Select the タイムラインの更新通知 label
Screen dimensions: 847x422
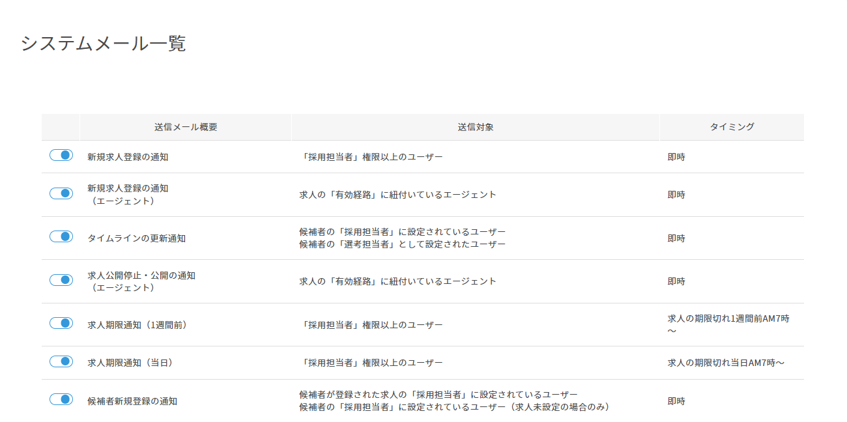click(136, 238)
